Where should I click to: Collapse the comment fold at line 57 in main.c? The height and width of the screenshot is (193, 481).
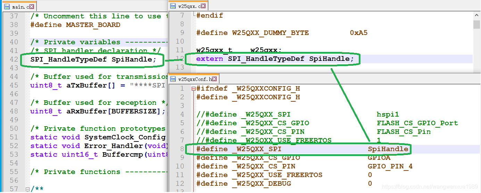tap(27, 190)
